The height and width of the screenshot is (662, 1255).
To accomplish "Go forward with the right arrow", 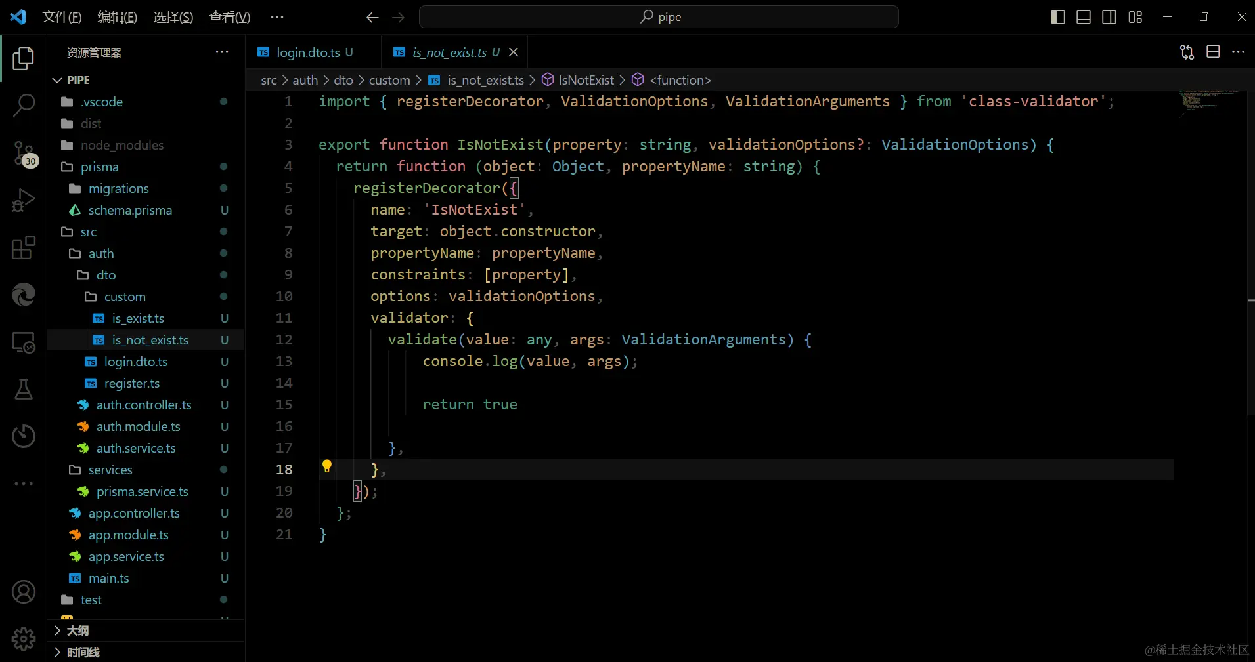I will pos(398,18).
